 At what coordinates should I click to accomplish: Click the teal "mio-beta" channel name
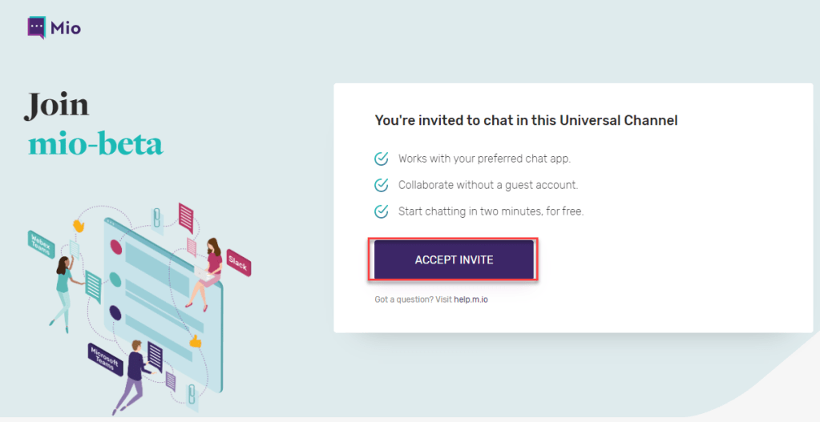(95, 144)
